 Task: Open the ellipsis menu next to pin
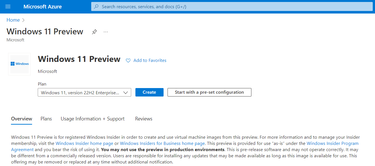[x=106, y=32]
